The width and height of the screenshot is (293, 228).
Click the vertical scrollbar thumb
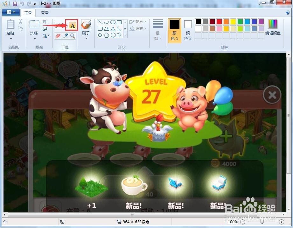point(289,115)
